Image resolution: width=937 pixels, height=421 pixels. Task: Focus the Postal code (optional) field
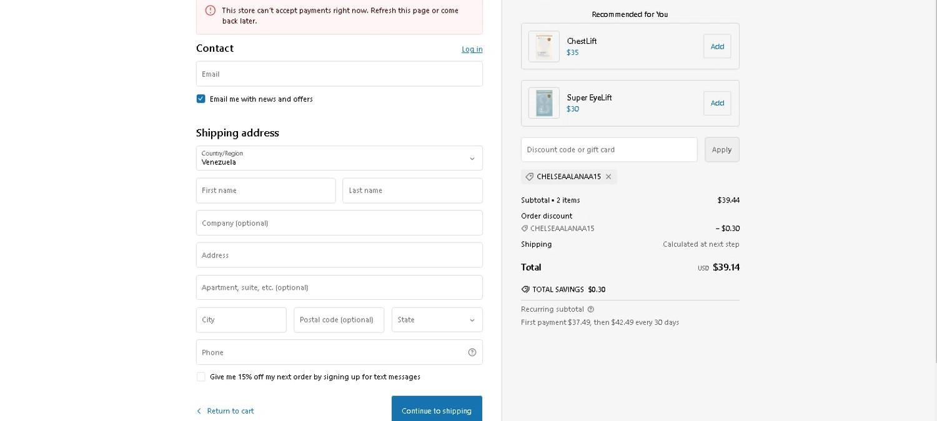[x=339, y=320]
